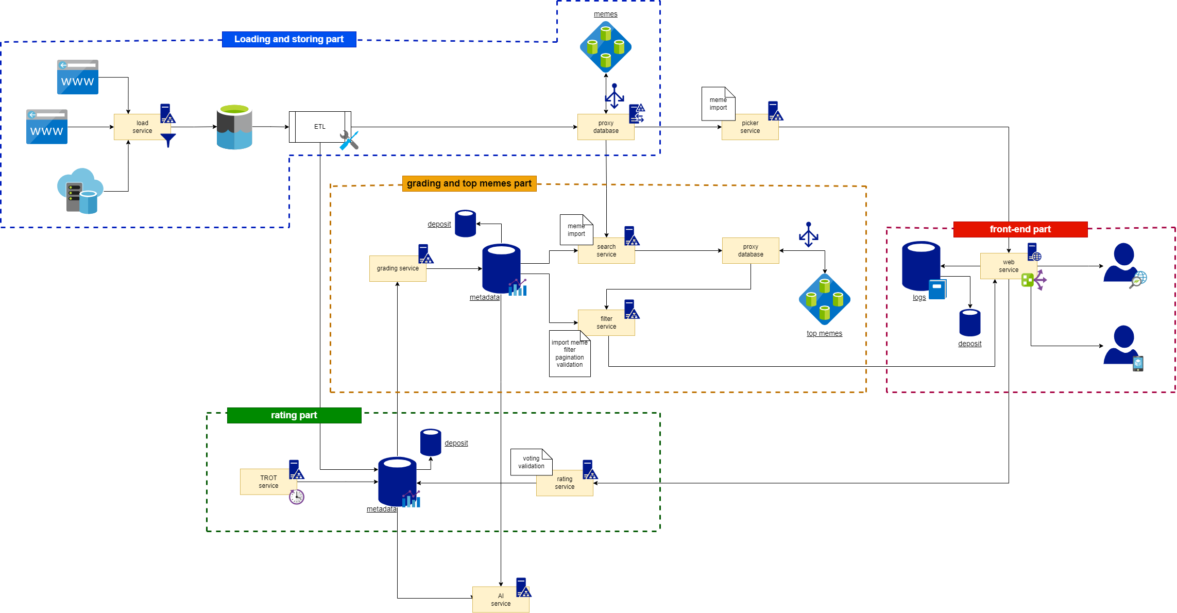Select the funnel filter icon below load service
Viewport: 1177px width, 613px height.
168,140
